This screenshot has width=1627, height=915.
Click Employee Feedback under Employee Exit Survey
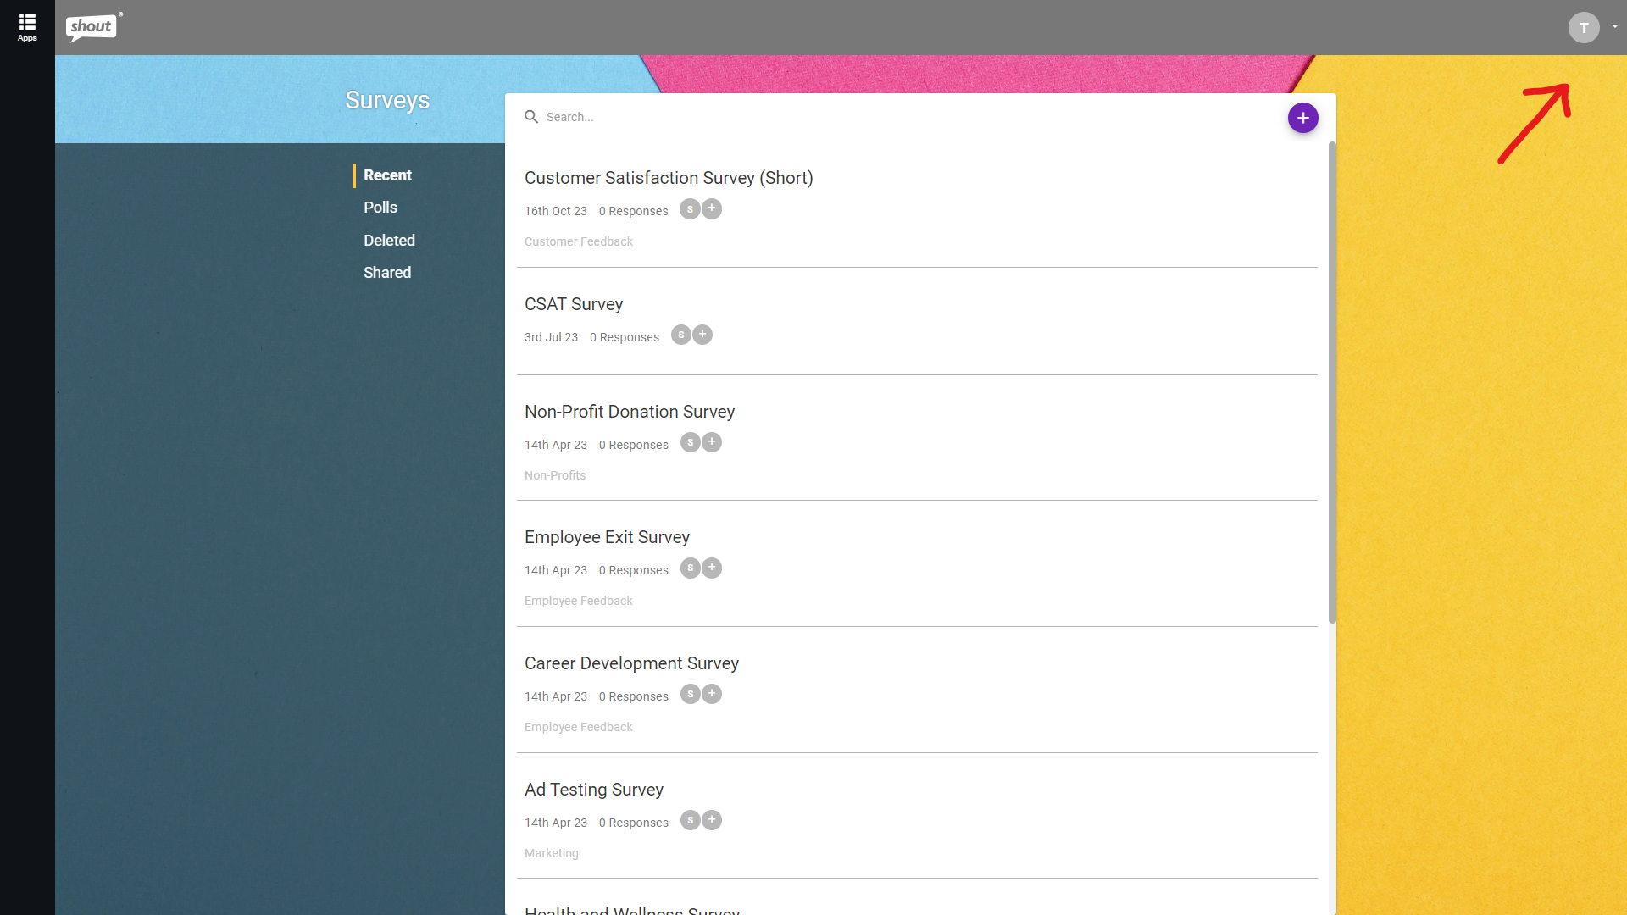(x=579, y=601)
